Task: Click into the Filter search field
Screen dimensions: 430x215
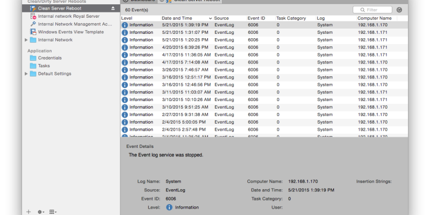Action: [375, 10]
